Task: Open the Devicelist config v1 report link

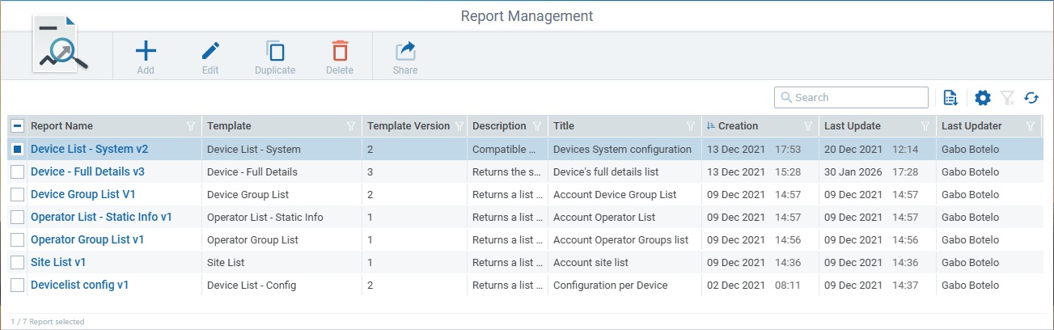Action: (x=79, y=285)
